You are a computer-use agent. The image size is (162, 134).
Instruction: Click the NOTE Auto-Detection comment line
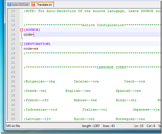(92, 11)
